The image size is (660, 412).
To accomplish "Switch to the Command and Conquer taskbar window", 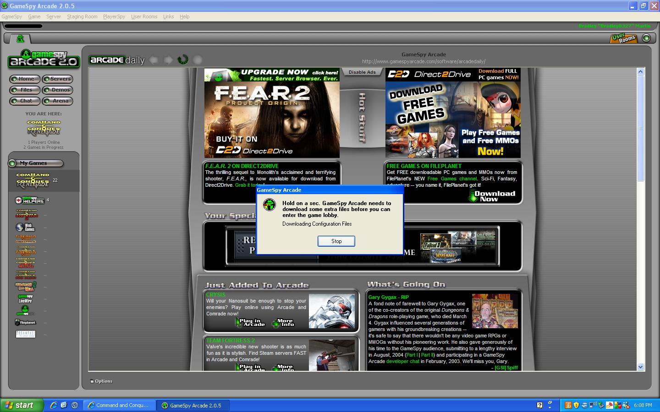I will click(120, 405).
